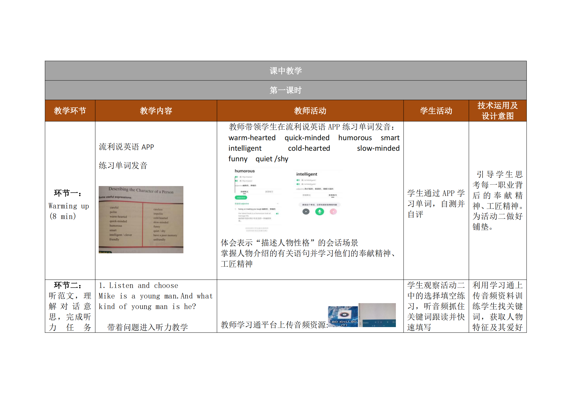Click the word 'smart'
The width and height of the screenshot is (569, 402).
click(x=390, y=138)
